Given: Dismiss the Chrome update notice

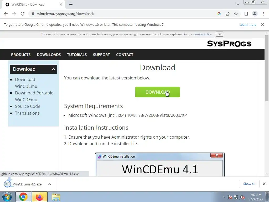Looking at the screenshot, I should (262, 24).
